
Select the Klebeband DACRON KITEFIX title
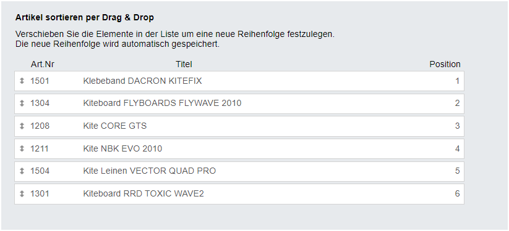click(142, 81)
